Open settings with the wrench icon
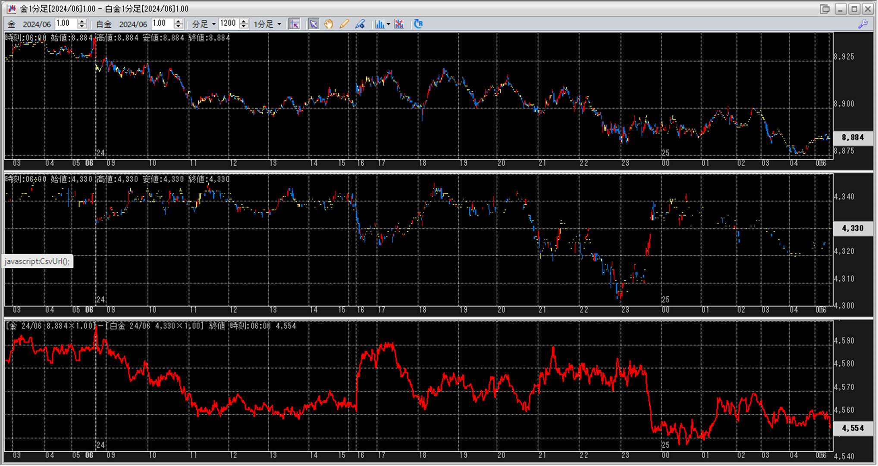Viewport: 878px width, 466px height. point(863,24)
